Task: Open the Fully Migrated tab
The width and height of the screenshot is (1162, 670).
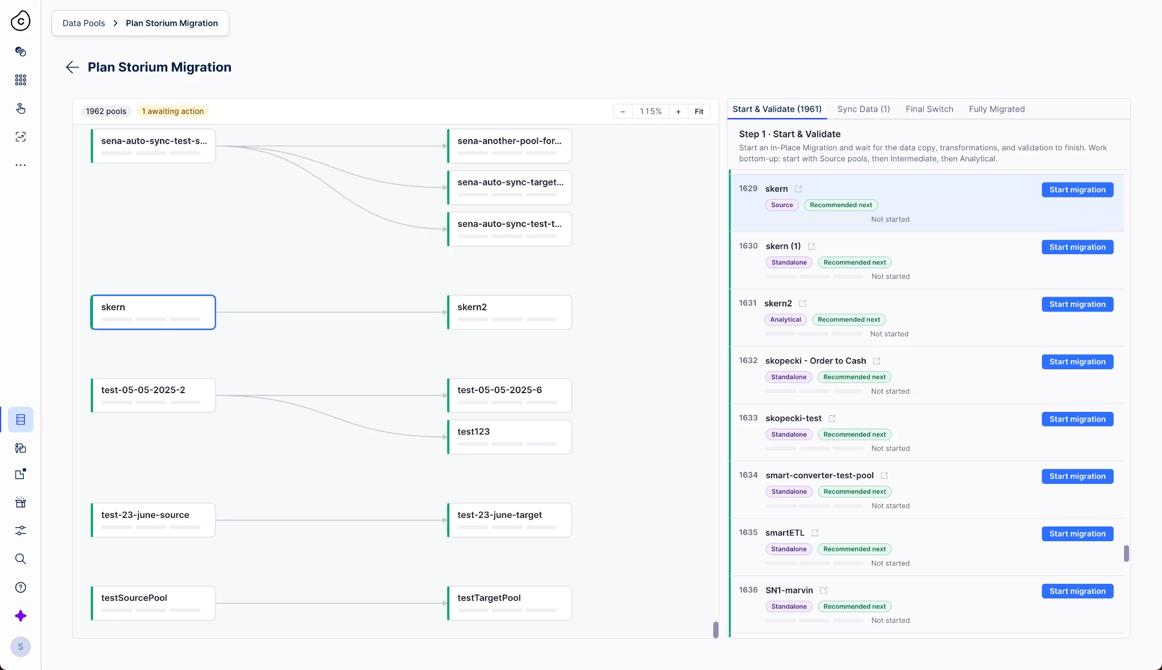Action: click(997, 109)
